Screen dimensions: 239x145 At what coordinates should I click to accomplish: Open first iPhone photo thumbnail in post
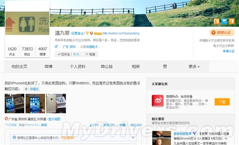(14, 103)
